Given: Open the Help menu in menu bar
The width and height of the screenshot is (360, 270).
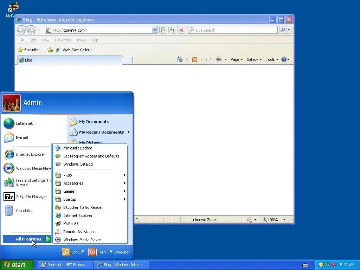Looking at the screenshot, I should [94, 40].
